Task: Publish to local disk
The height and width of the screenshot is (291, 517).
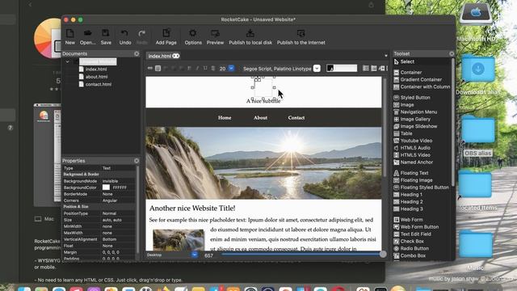Action: coord(250,36)
